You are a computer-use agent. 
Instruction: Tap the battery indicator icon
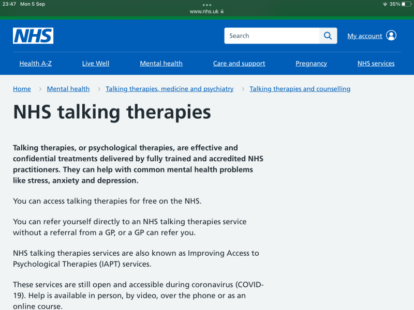coord(406,4)
